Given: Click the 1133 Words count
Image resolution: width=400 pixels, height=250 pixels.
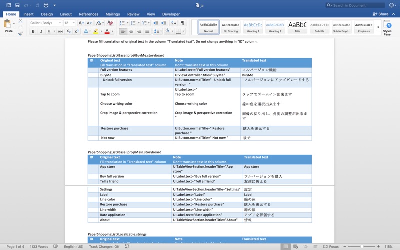Looking at the screenshot, I should [x=39, y=246].
